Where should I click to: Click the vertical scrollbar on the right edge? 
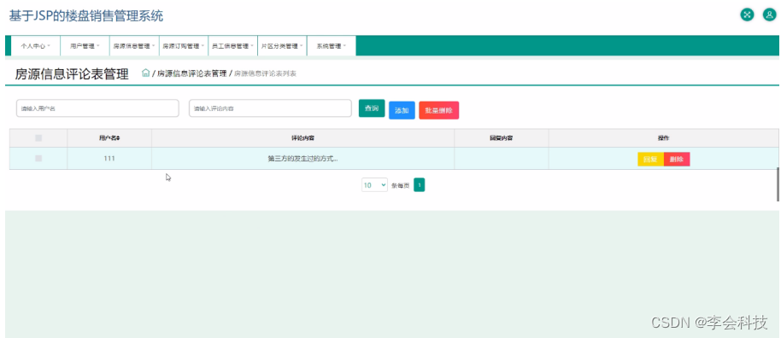click(778, 184)
